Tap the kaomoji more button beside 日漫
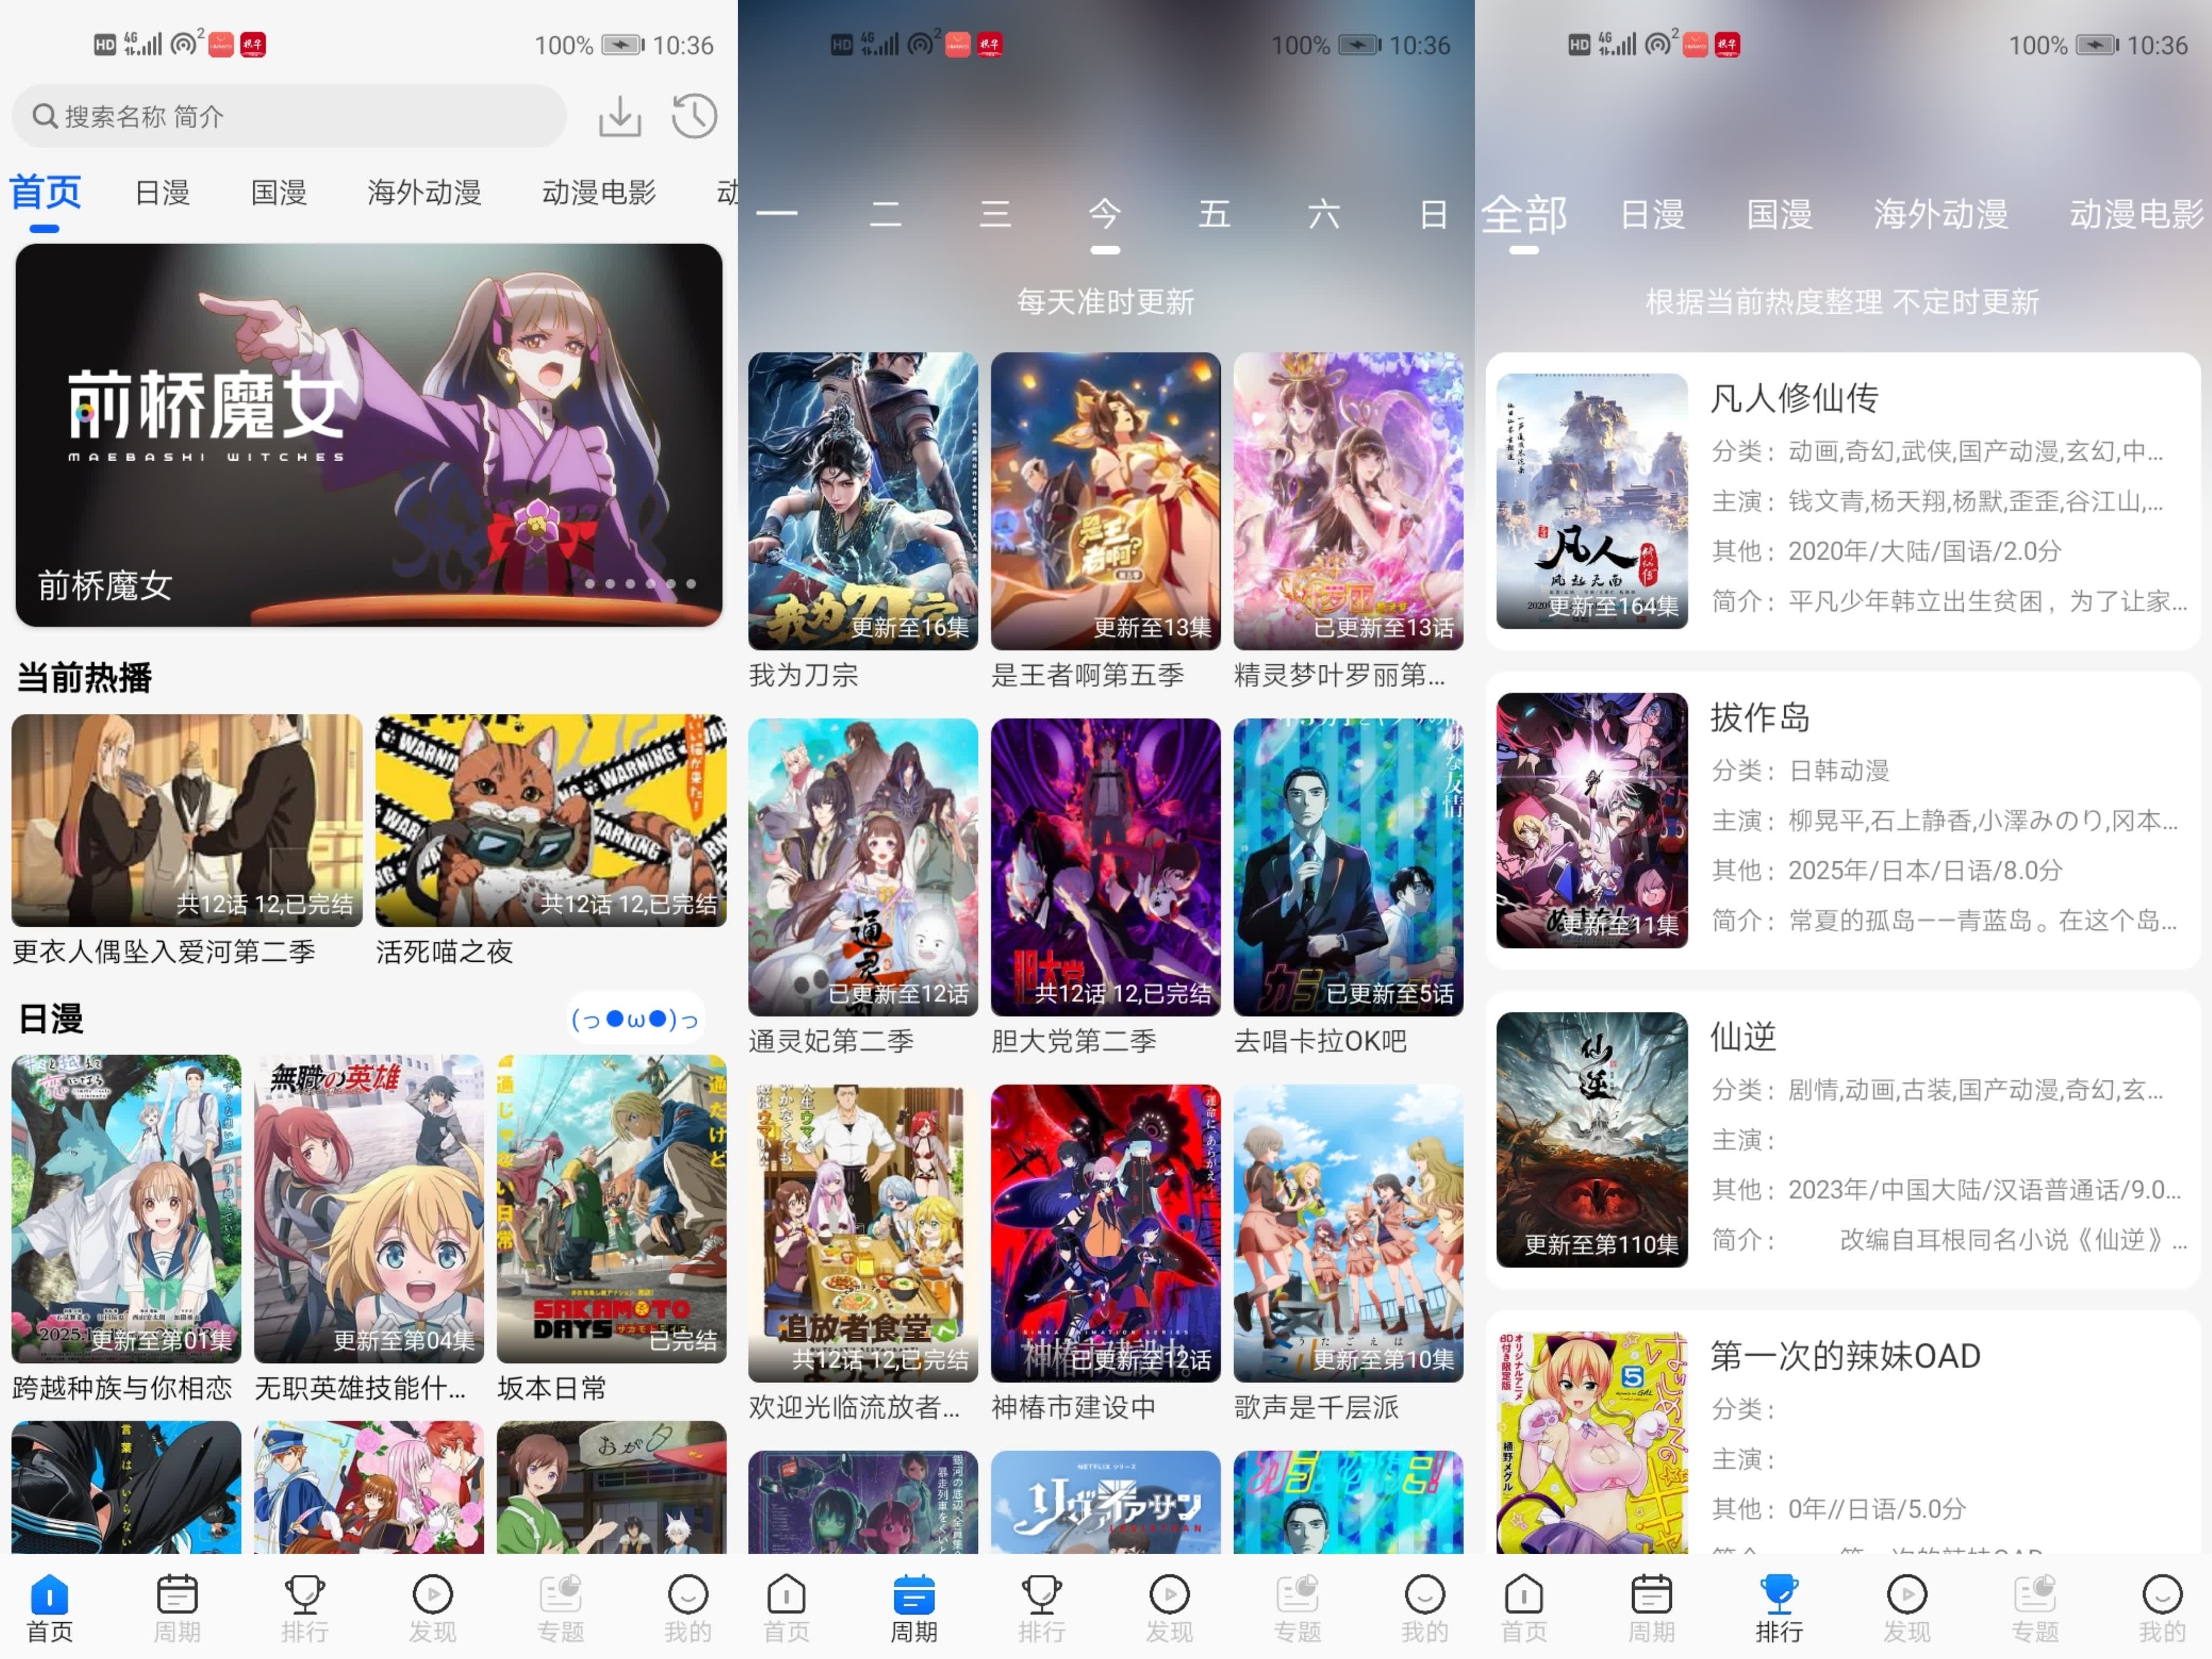Image resolution: width=2212 pixels, height=1659 pixels. click(x=635, y=1019)
